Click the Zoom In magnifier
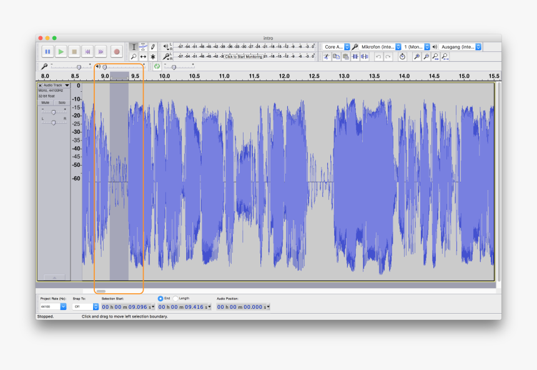 [x=416, y=57]
